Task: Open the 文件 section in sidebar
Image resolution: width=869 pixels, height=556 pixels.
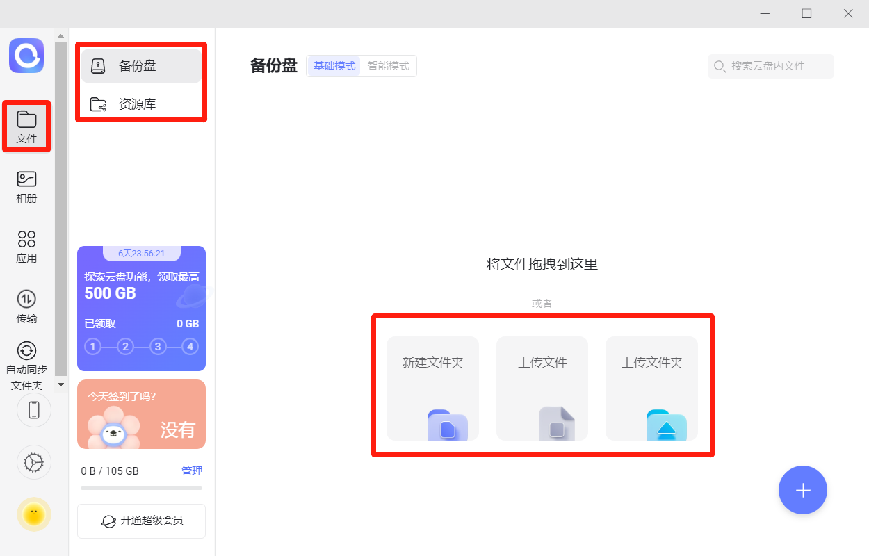Action: pos(26,126)
